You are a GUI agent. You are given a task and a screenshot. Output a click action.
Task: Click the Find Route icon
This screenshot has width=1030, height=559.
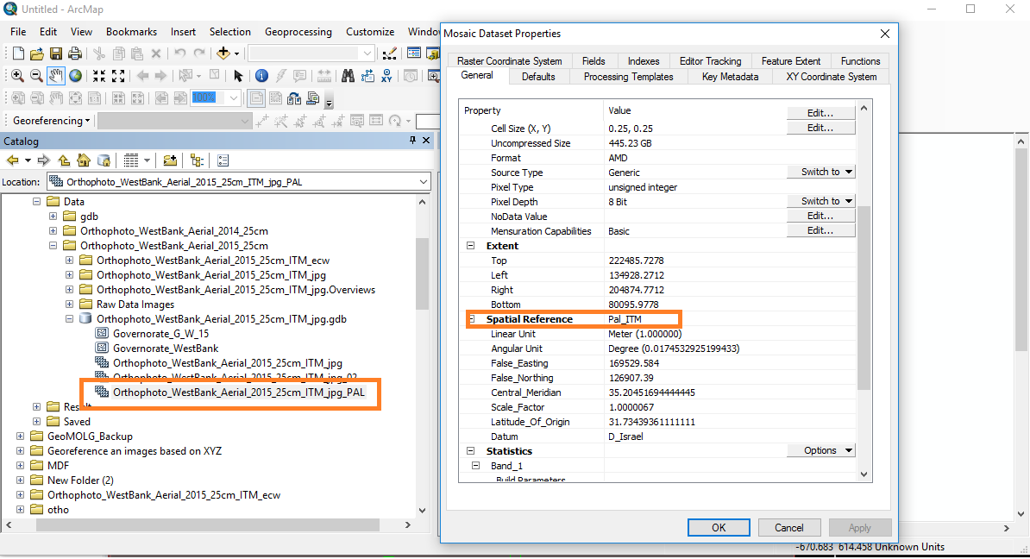pos(367,76)
